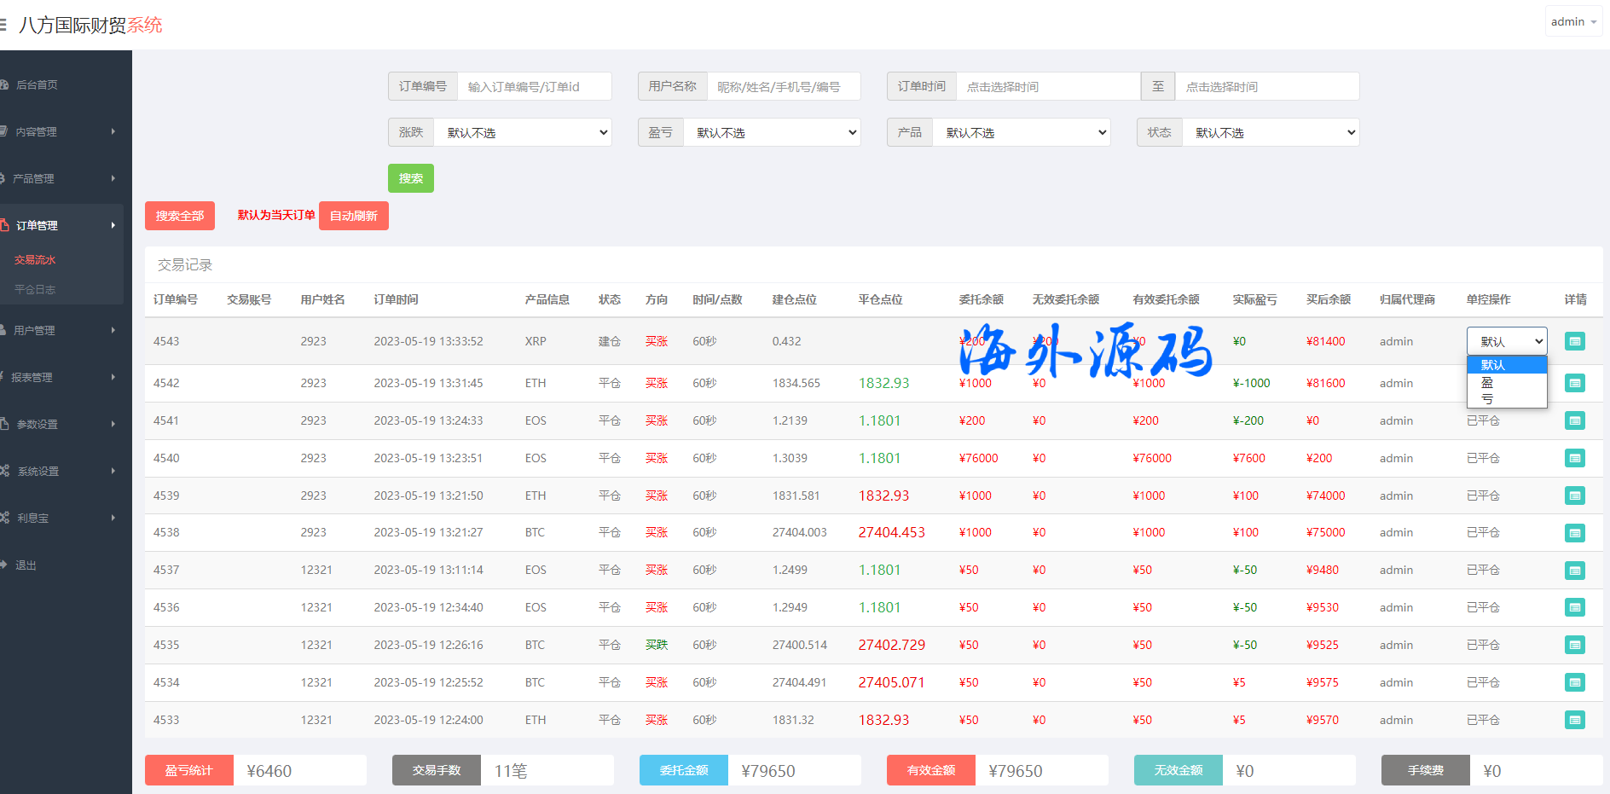Image resolution: width=1610 pixels, height=794 pixels.
Task: Open the 涨跌 dropdown filter
Action: (x=523, y=132)
